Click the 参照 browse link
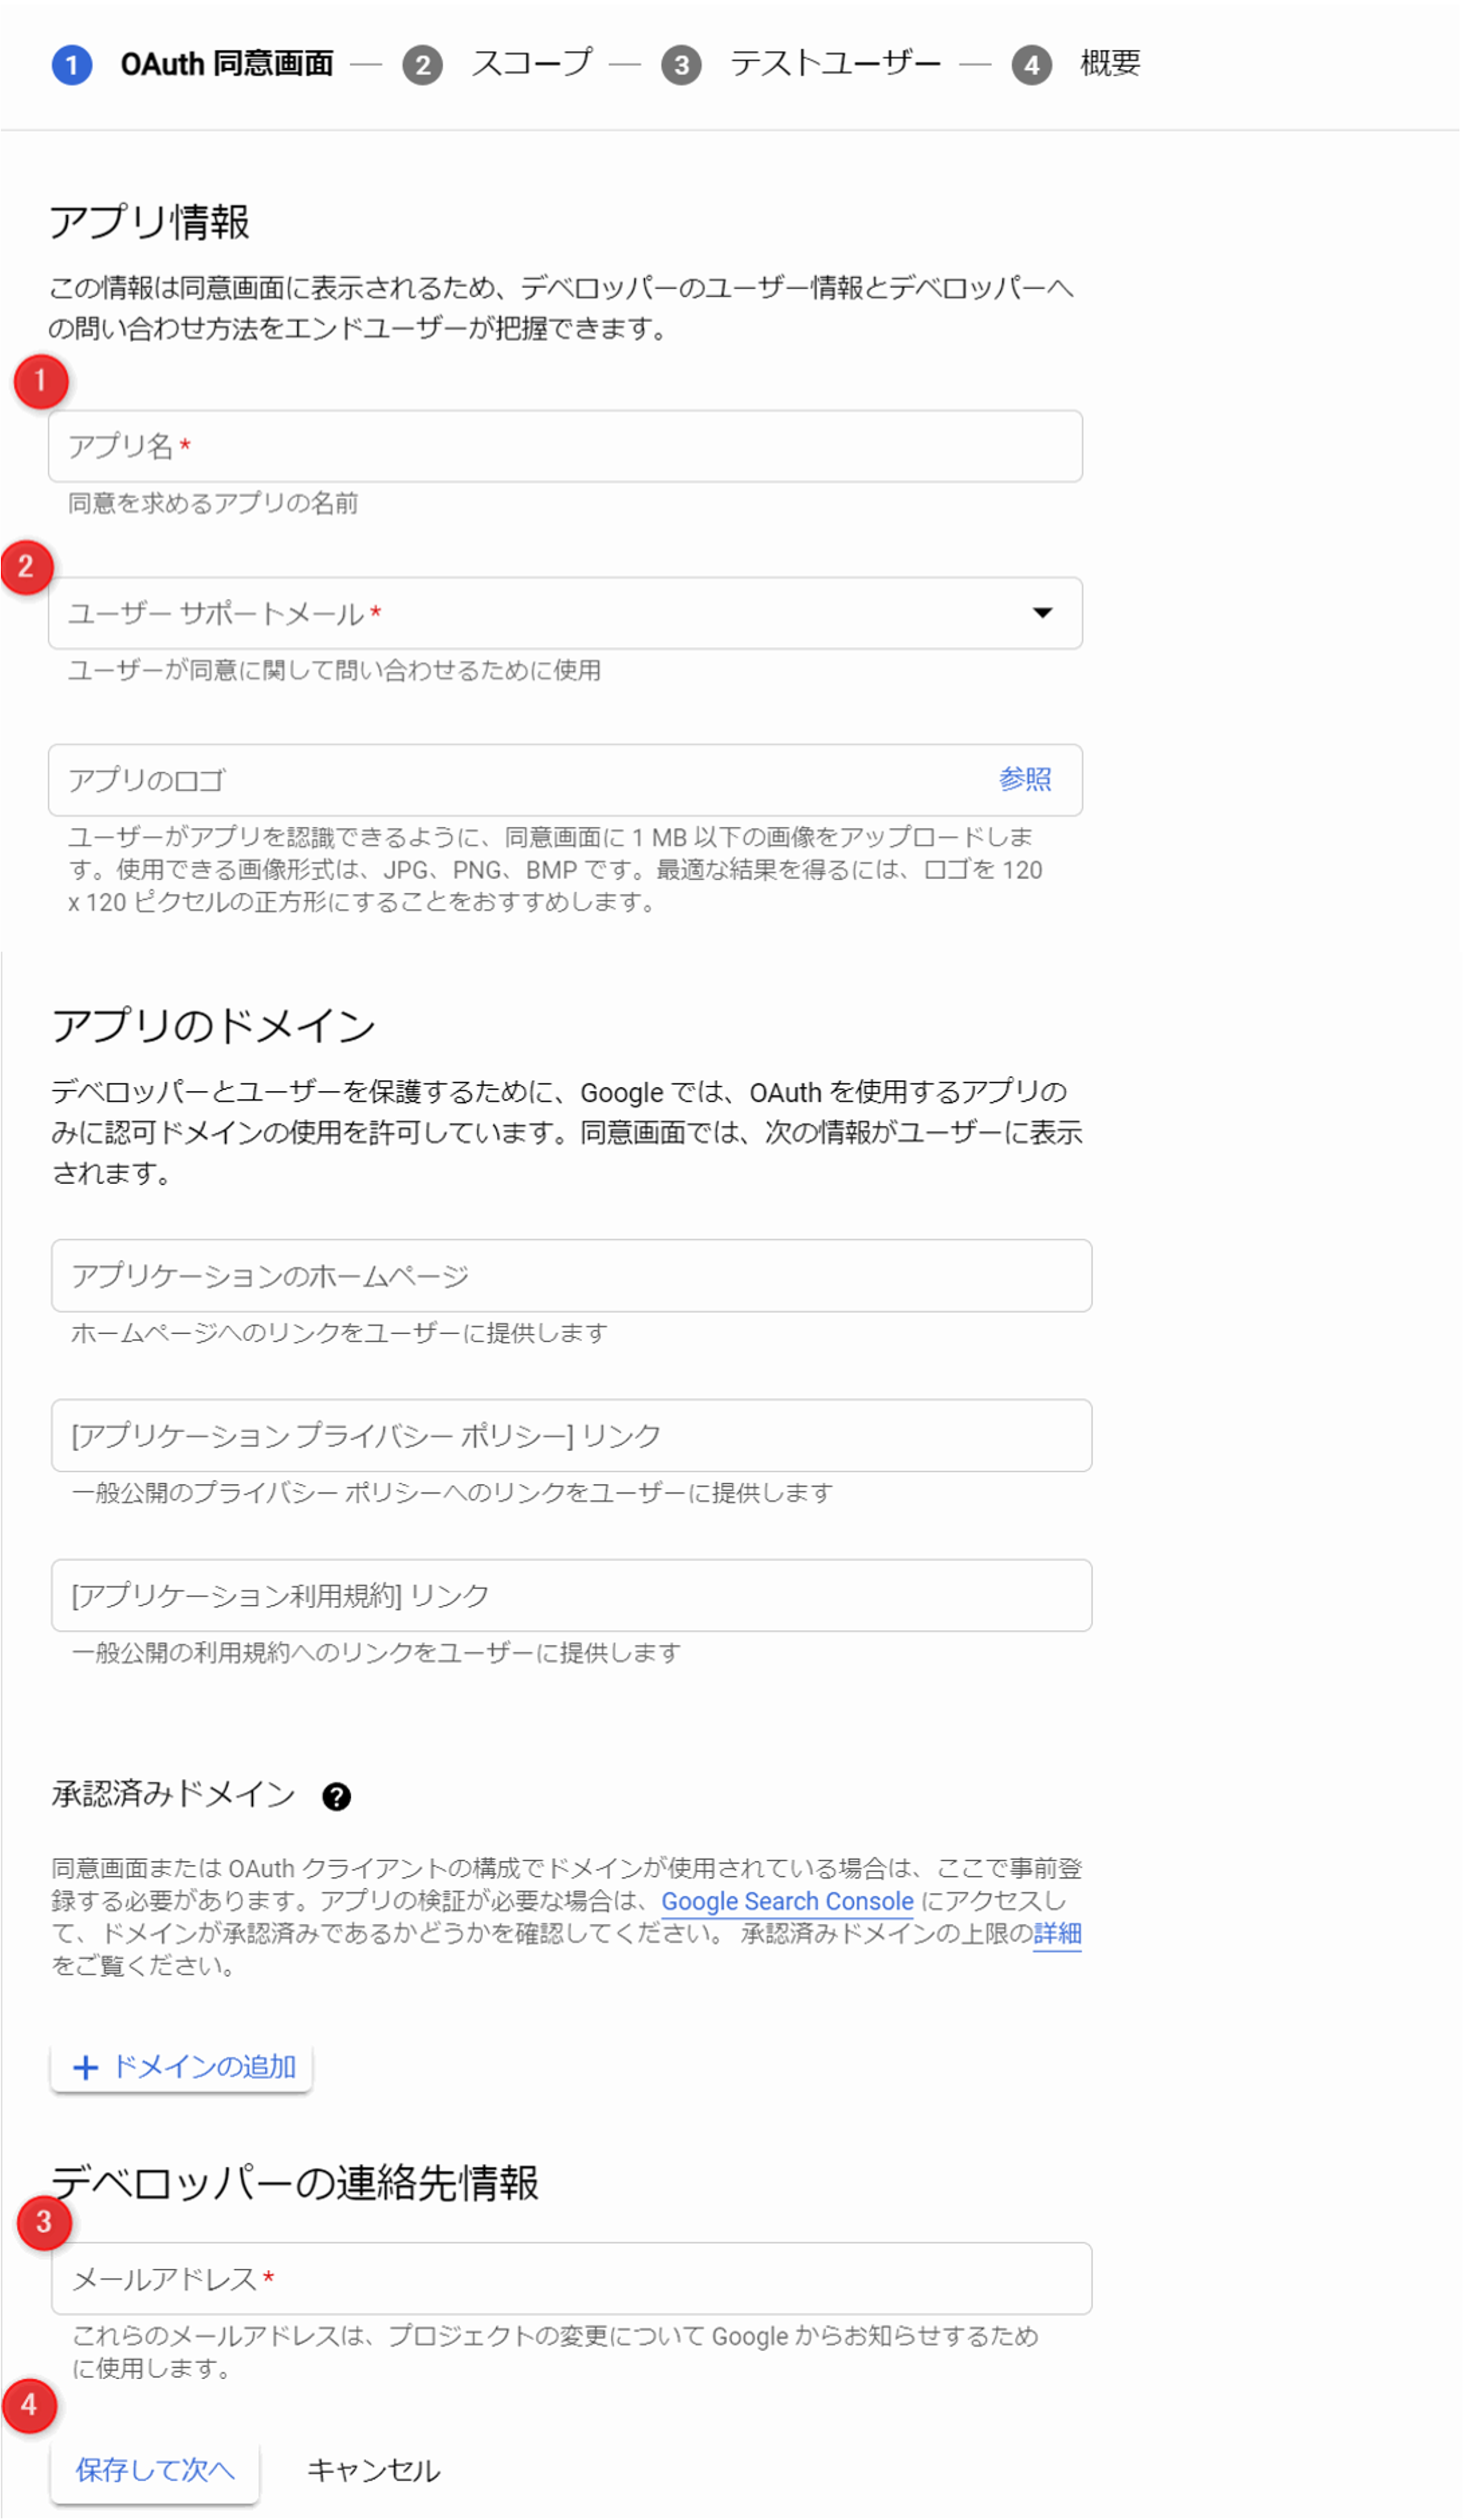This screenshot has width=1464, height=2520. click(x=1025, y=779)
